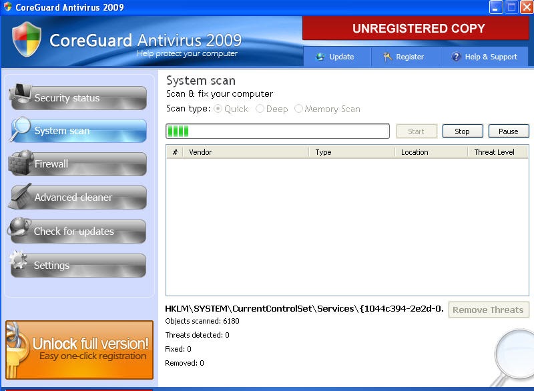534x391 pixels.
Task: Click the 'Threats detected: 0' text
Action: point(197,335)
